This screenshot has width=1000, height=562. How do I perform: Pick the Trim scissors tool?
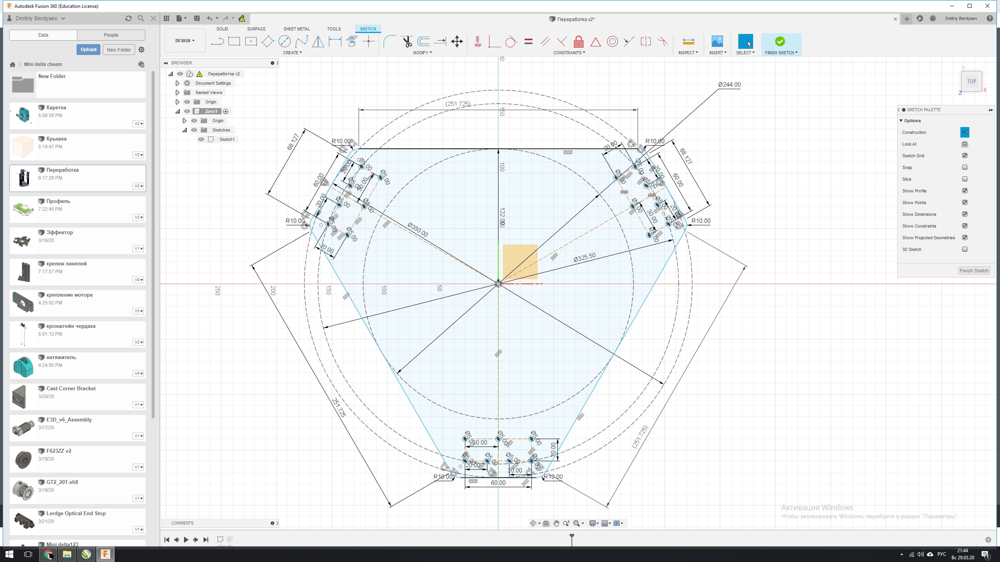point(407,41)
